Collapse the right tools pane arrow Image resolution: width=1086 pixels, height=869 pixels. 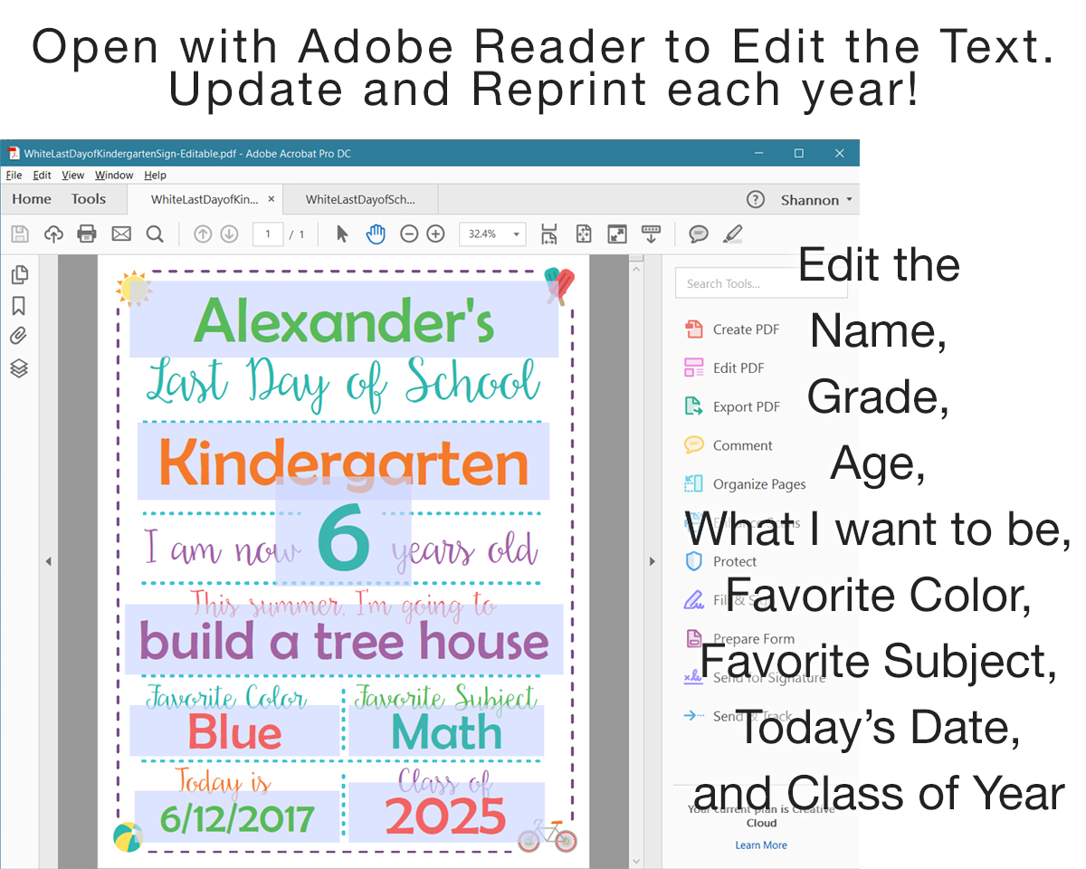[652, 561]
